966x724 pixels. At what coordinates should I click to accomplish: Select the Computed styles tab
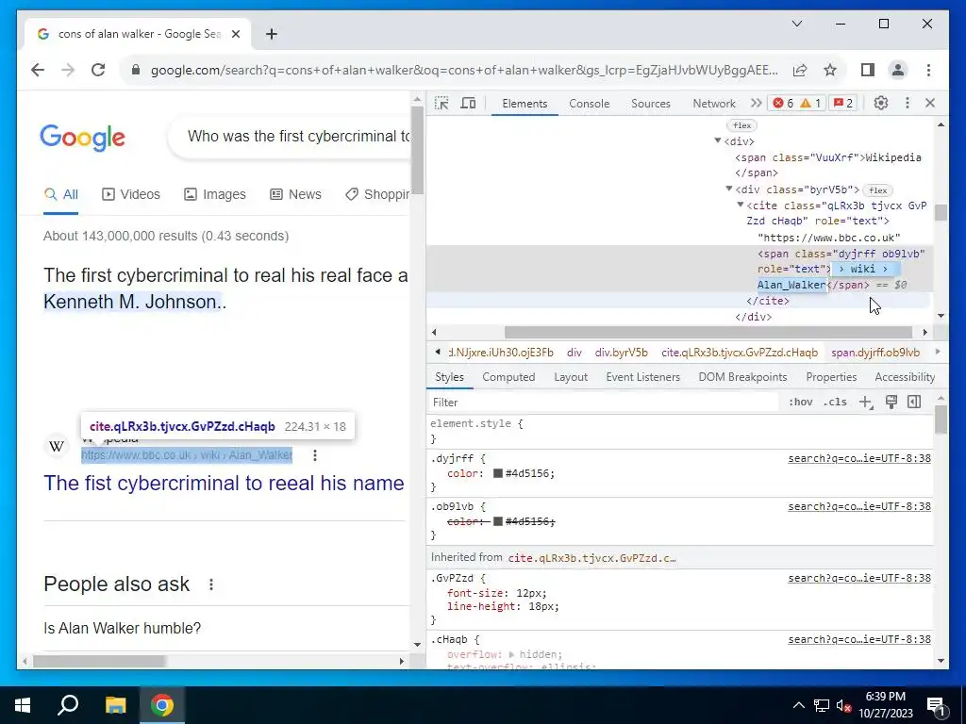pyautogui.click(x=508, y=377)
